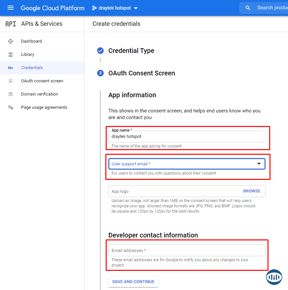
Task: Click the App name text field
Action: pyautogui.click(x=187, y=137)
